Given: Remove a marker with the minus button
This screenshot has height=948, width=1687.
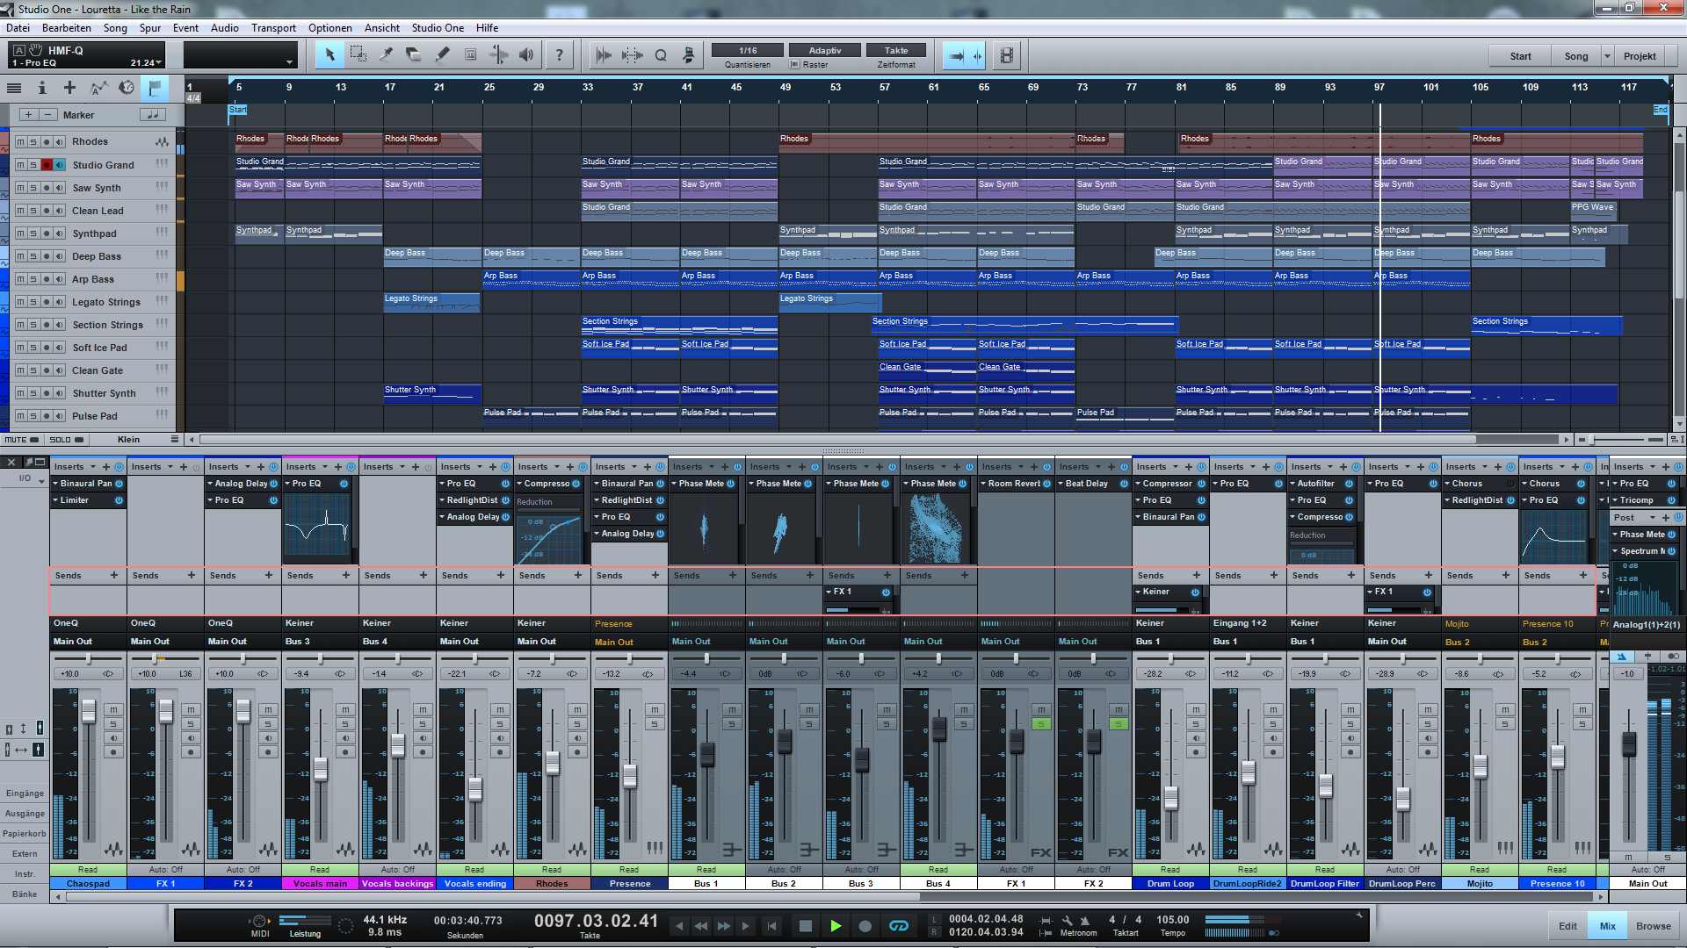Looking at the screenshot, I should click(48, 115).
